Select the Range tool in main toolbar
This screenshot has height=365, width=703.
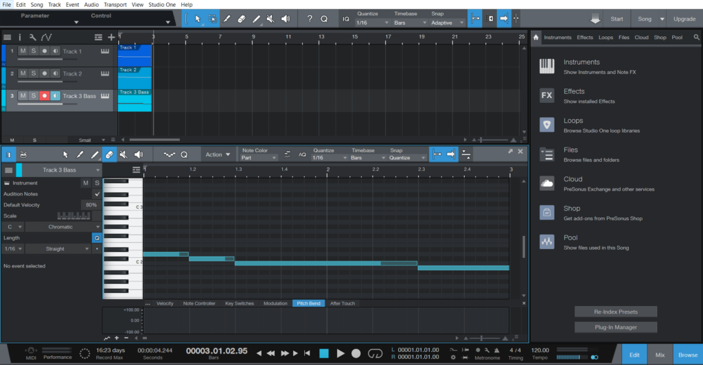click(x=212, y=19)
